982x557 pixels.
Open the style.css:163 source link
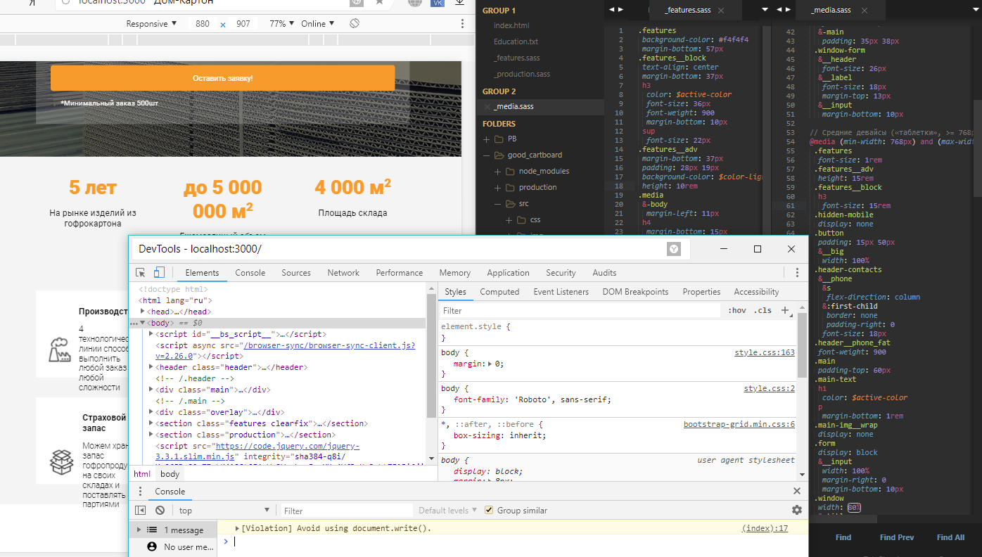point(765,352)
